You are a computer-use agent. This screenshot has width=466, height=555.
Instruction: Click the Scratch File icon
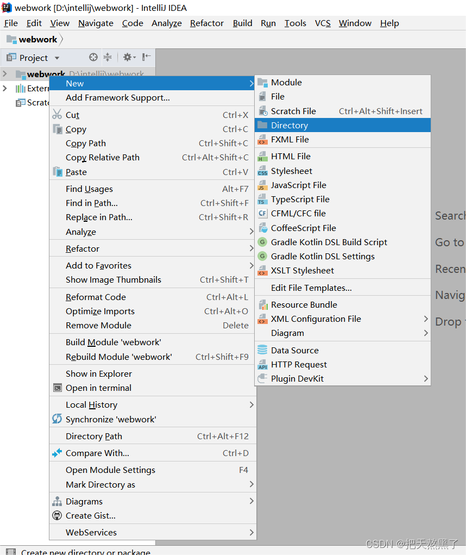click(262, 111)
